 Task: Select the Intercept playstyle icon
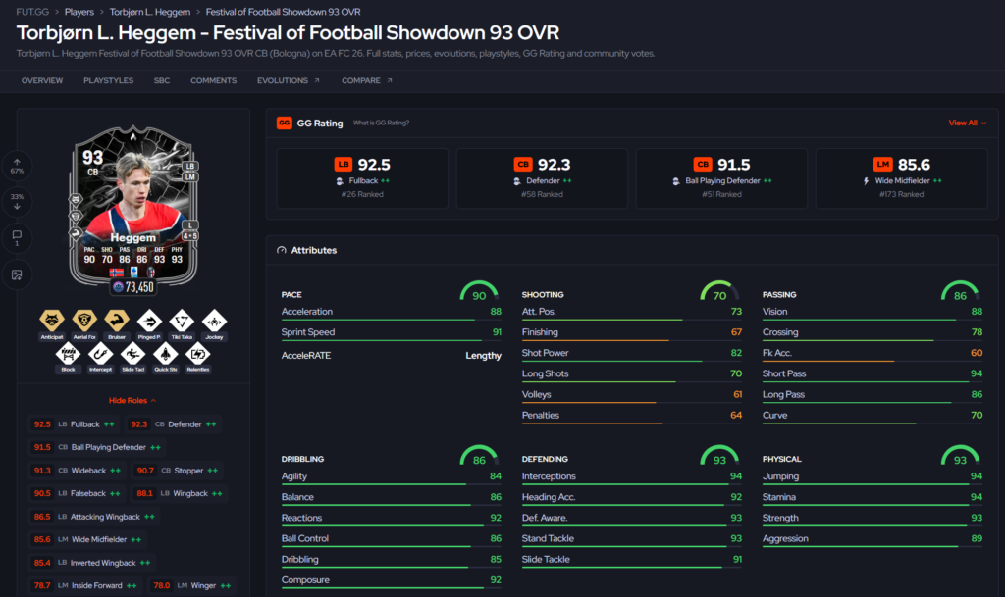point(101,357)
